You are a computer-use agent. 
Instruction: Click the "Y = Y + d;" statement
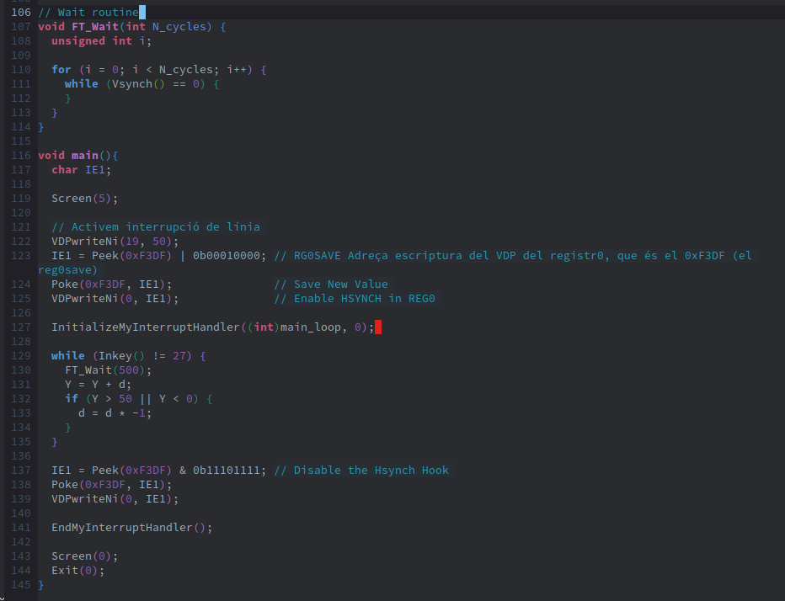(98, 385)
